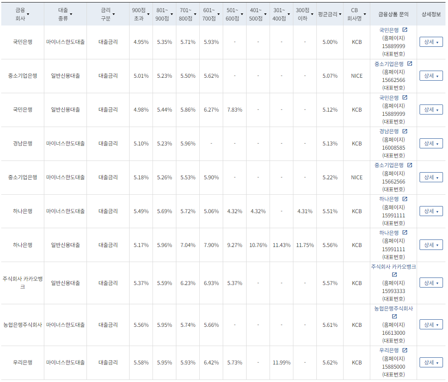This screenshot has height=382, width=448.
Task: Open CB회사명 column sort dropdown
Action: [365, 14]
